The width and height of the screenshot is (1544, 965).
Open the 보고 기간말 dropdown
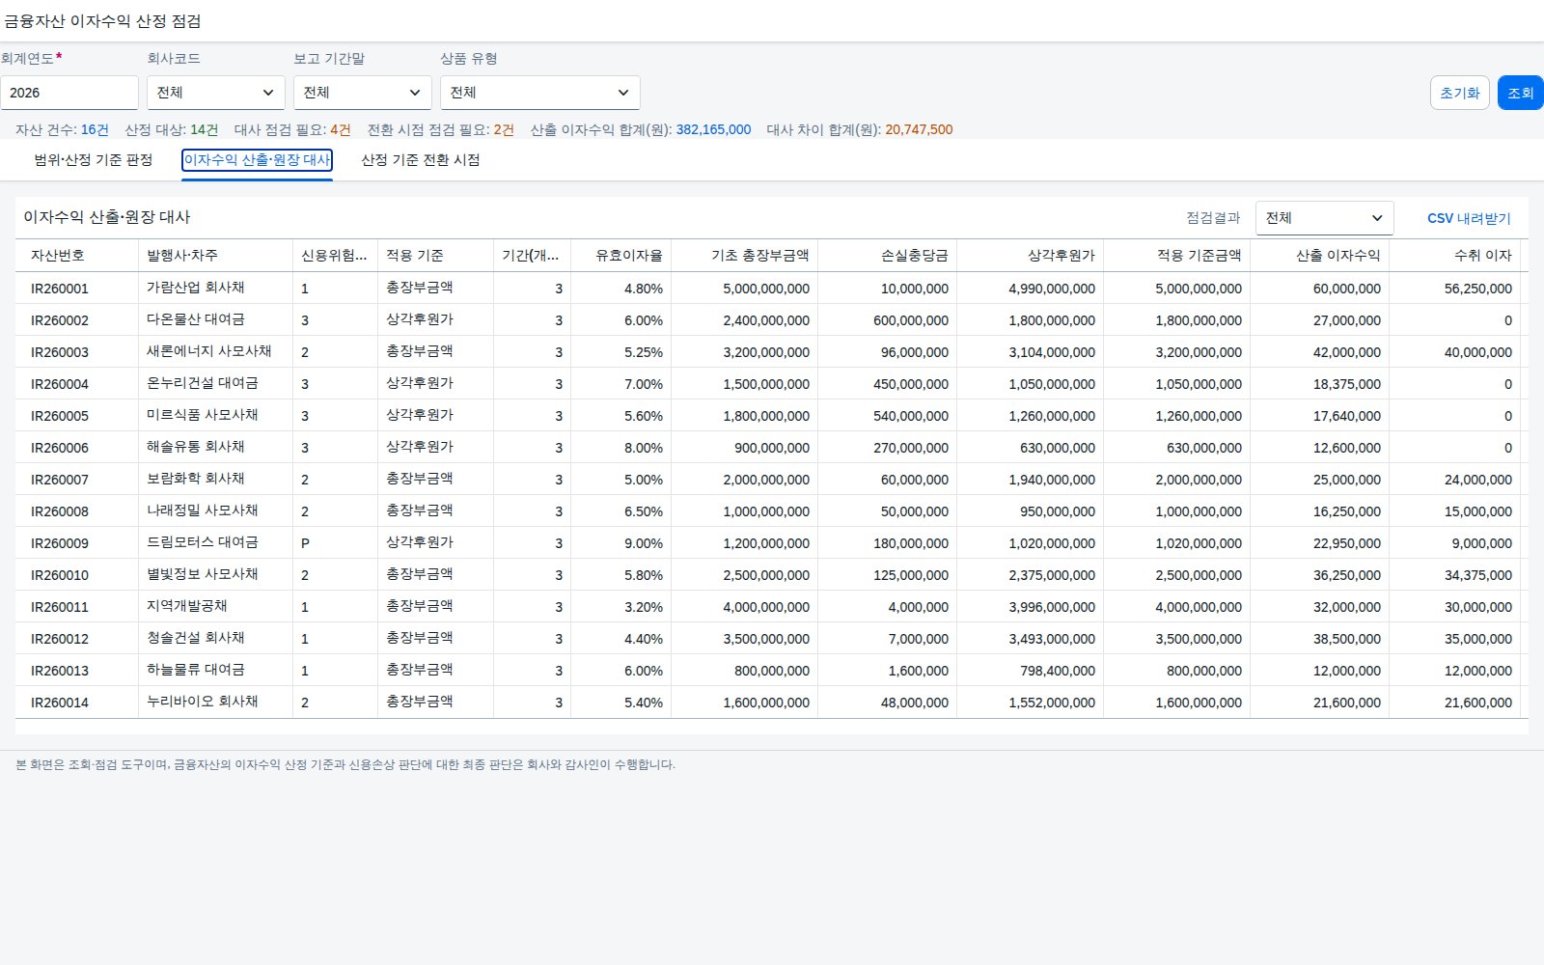[363, 93]
